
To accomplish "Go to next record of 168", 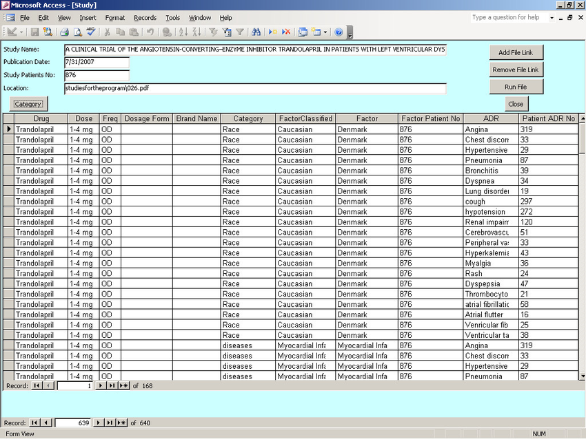I will pos(101,385).
